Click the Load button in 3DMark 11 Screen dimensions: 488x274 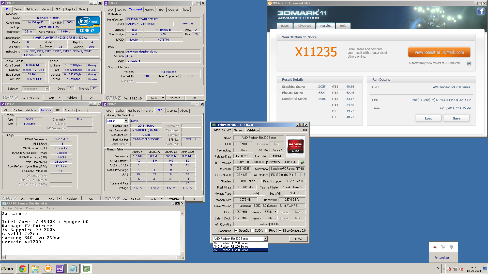(x=429, y=118)
